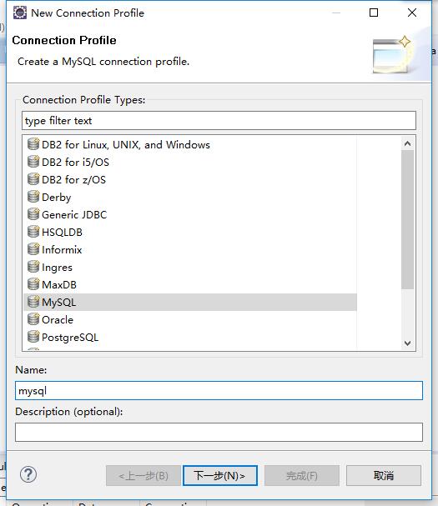The width and height of the screenshot is (438, 506).
Task: Click the profile types list scrollbar thumb
Action: (408, 220)
